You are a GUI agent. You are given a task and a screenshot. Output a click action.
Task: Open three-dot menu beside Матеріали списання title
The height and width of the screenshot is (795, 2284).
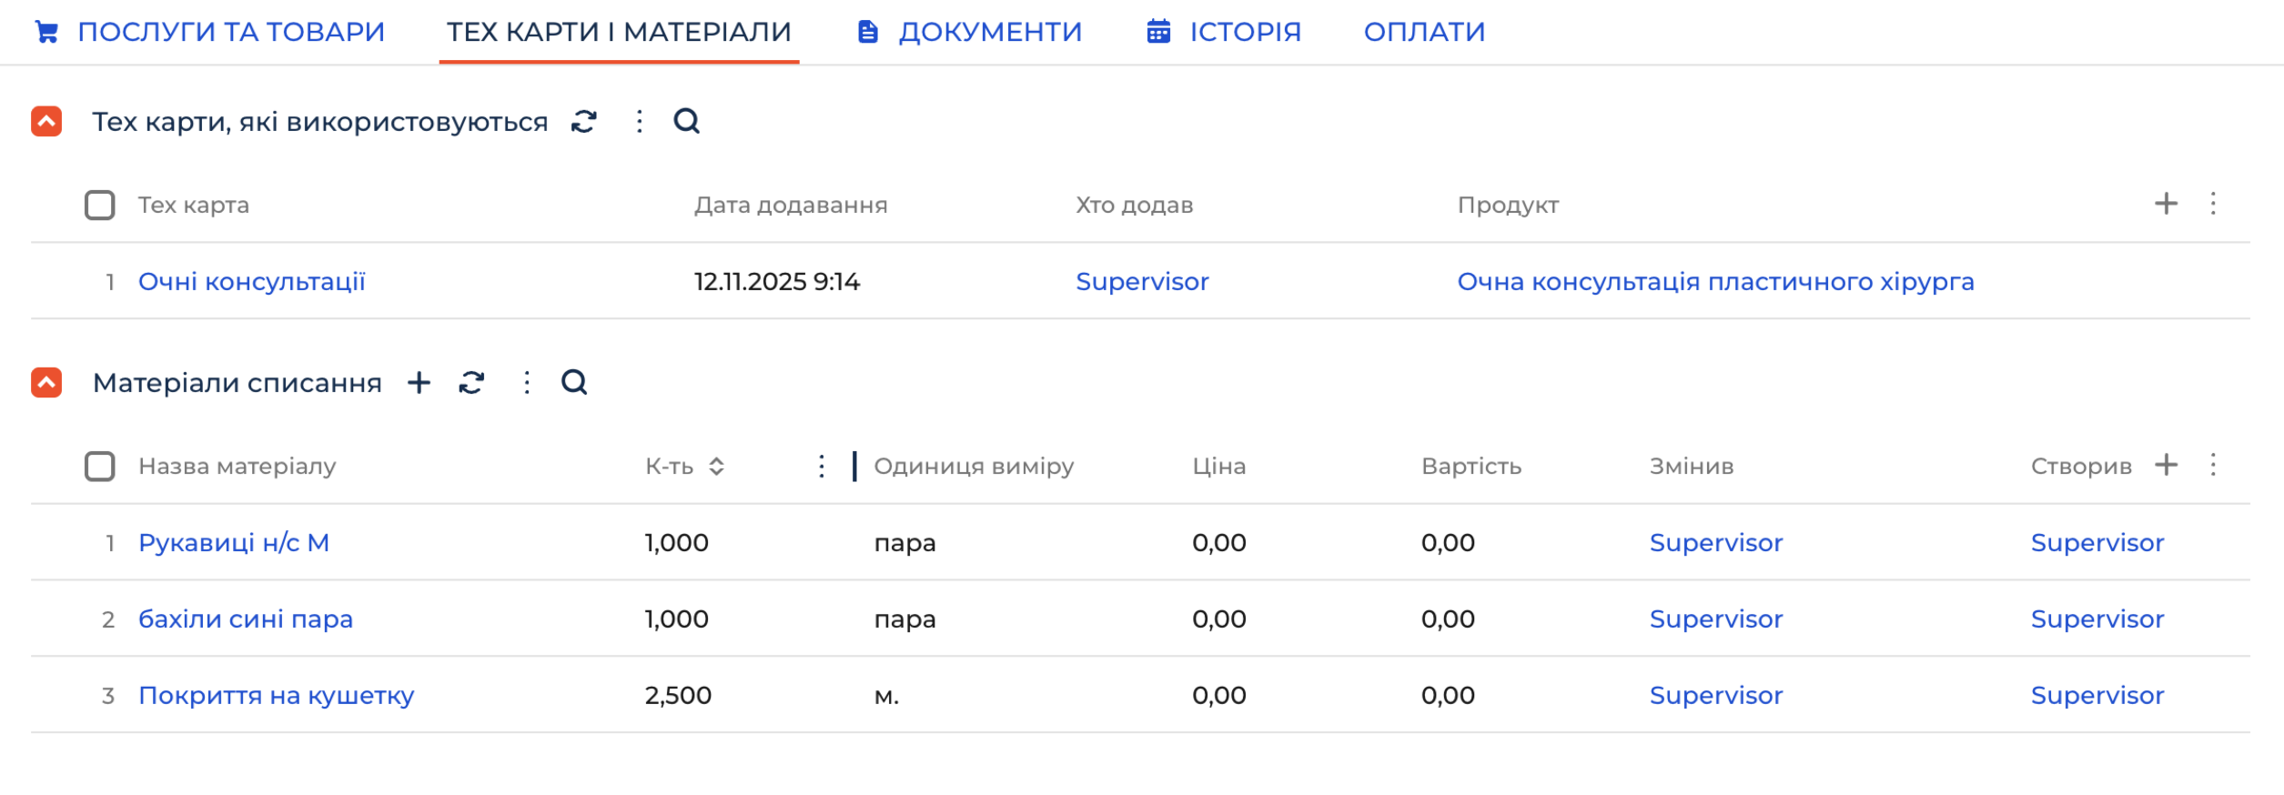tap(526, 382)
